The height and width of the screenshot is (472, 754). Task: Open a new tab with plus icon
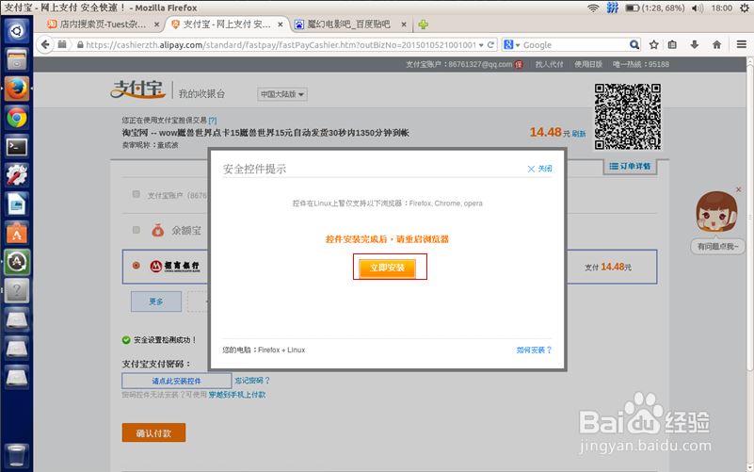[x=424, y=24]
